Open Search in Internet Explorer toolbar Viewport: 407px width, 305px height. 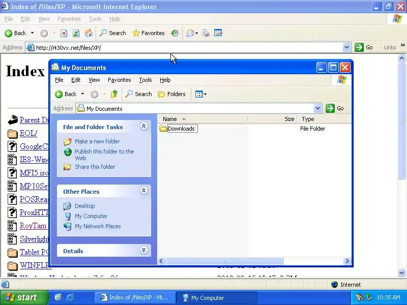pyautogui.click(x=112, y=33)
